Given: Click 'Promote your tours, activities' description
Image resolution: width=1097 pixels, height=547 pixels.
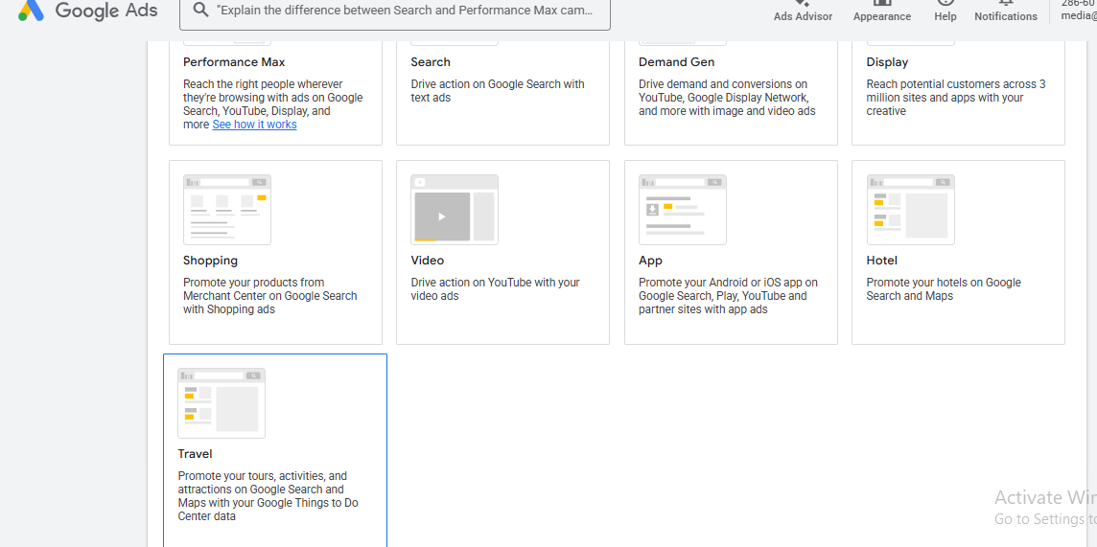Looking at the screenshot, I should 268,496.
